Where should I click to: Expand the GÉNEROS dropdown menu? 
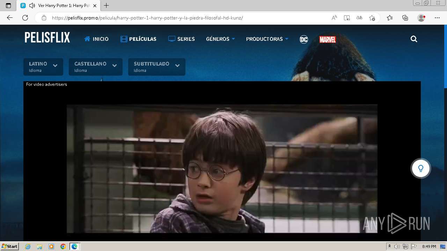point(220,39)
